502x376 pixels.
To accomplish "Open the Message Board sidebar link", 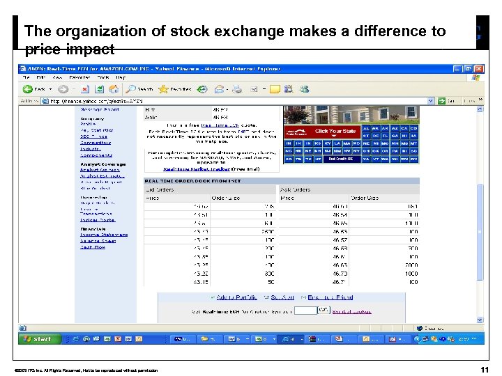I will (x=100, y=109).
